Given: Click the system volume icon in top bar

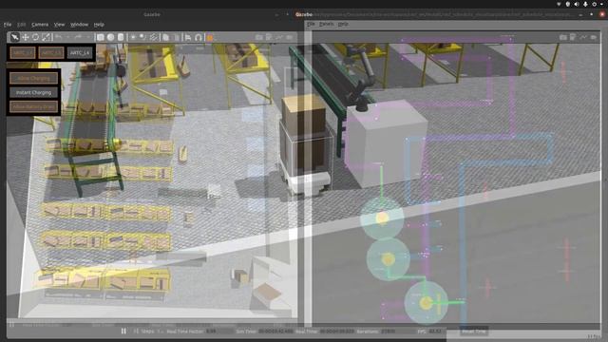Looking at the screenshot, I should [577, 4].
